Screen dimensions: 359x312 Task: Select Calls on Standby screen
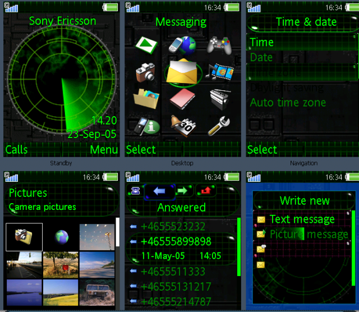16,150
